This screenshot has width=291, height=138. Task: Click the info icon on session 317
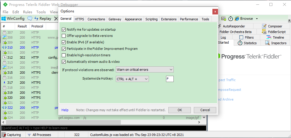4,83
